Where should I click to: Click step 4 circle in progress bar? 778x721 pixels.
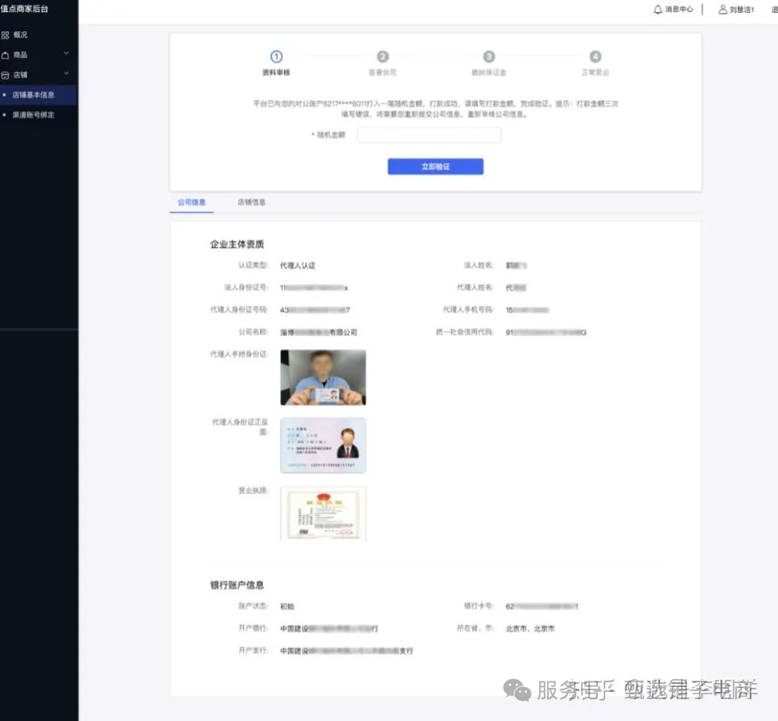[x=596, y=57]
